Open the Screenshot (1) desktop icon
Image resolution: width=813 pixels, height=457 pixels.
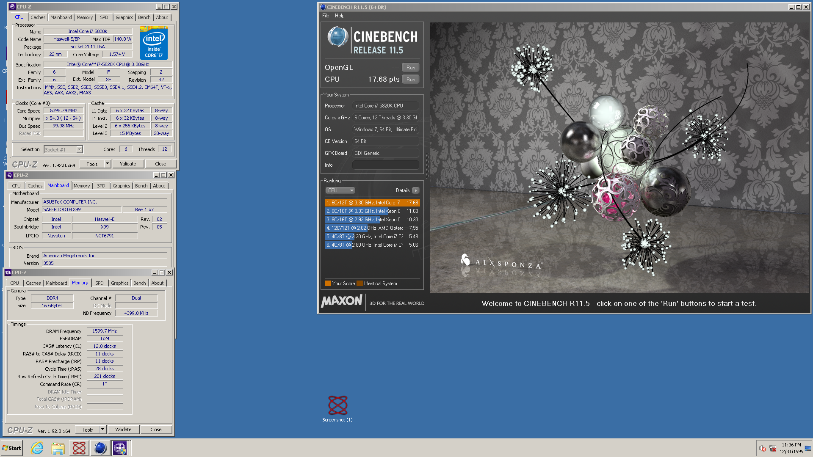(337, 409)
